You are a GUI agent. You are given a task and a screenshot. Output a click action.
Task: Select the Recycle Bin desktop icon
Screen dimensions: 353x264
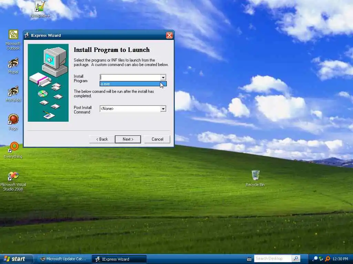click(x=255, y=178)
